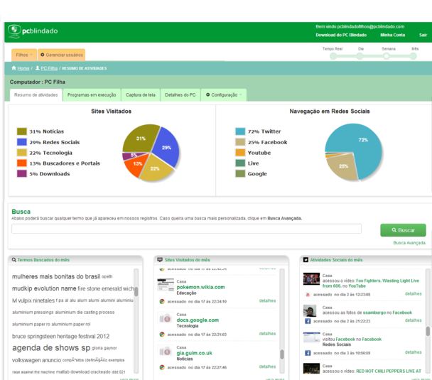Click Facebook icon on ssamburgo photos entry
432x380 pixels.
click(308, 321)
